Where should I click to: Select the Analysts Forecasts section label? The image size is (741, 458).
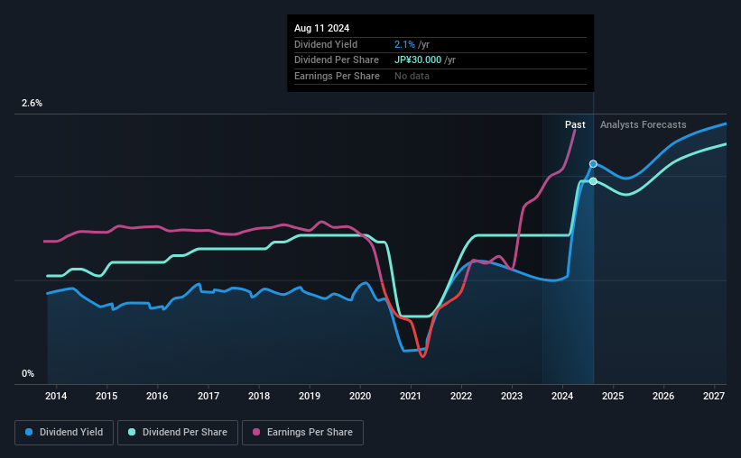pos(643,124)
